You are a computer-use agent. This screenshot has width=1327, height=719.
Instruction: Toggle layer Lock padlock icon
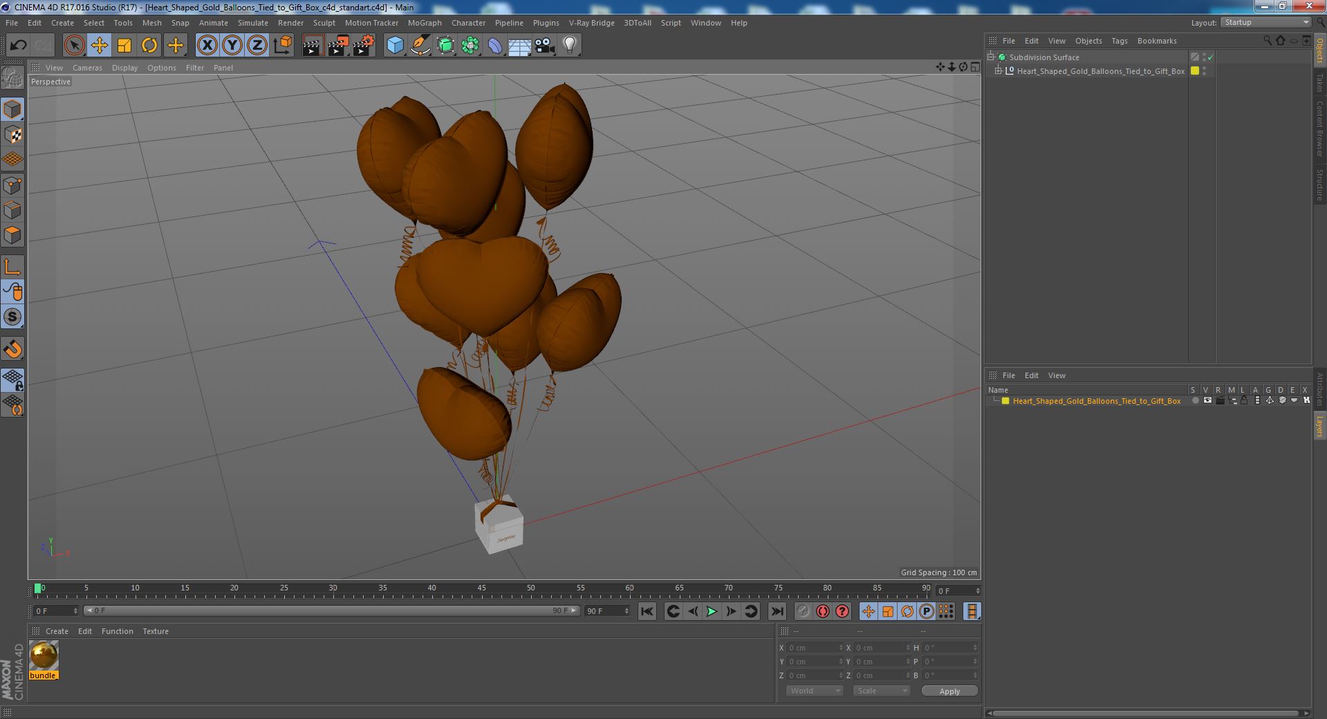click(1244, 401)
